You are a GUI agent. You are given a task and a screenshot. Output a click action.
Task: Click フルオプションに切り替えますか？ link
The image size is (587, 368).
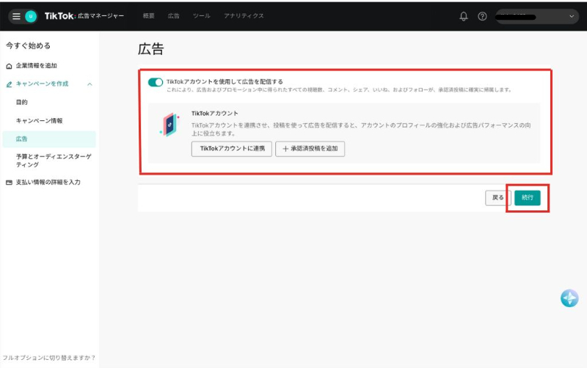[48, 358]
